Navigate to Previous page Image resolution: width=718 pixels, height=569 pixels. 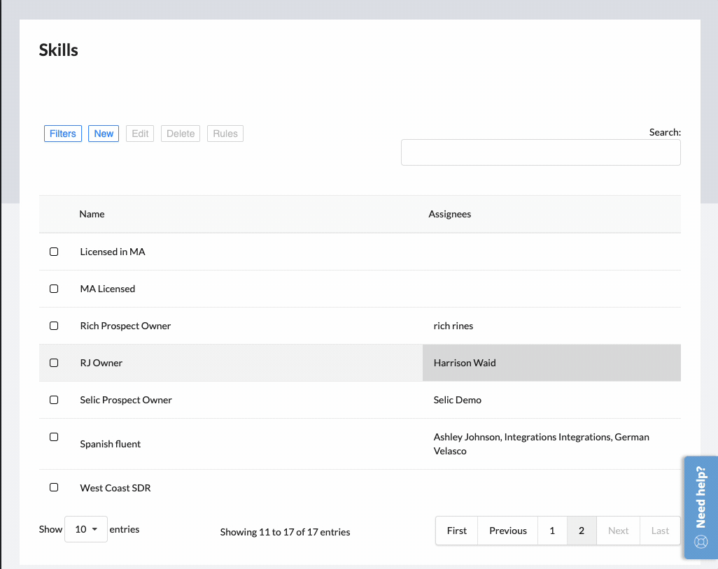click(507, 531)
